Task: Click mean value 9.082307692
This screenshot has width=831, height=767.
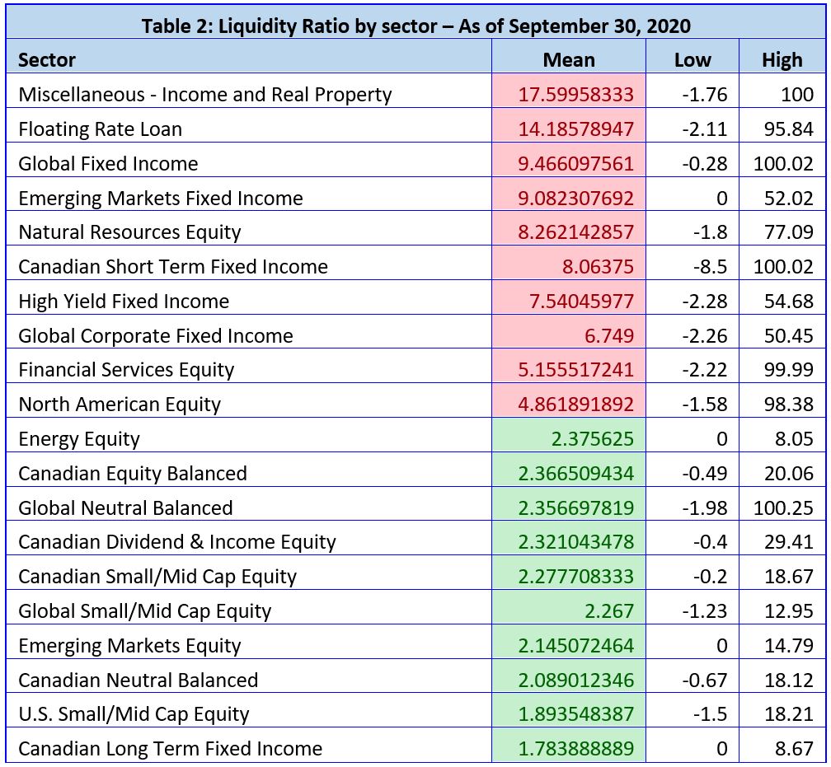Action: (x=575, y=198)
